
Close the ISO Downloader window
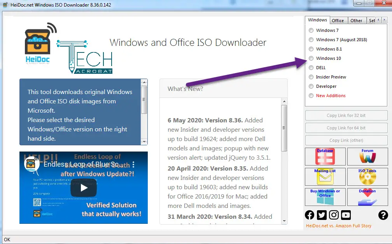(x=383, y=3)
